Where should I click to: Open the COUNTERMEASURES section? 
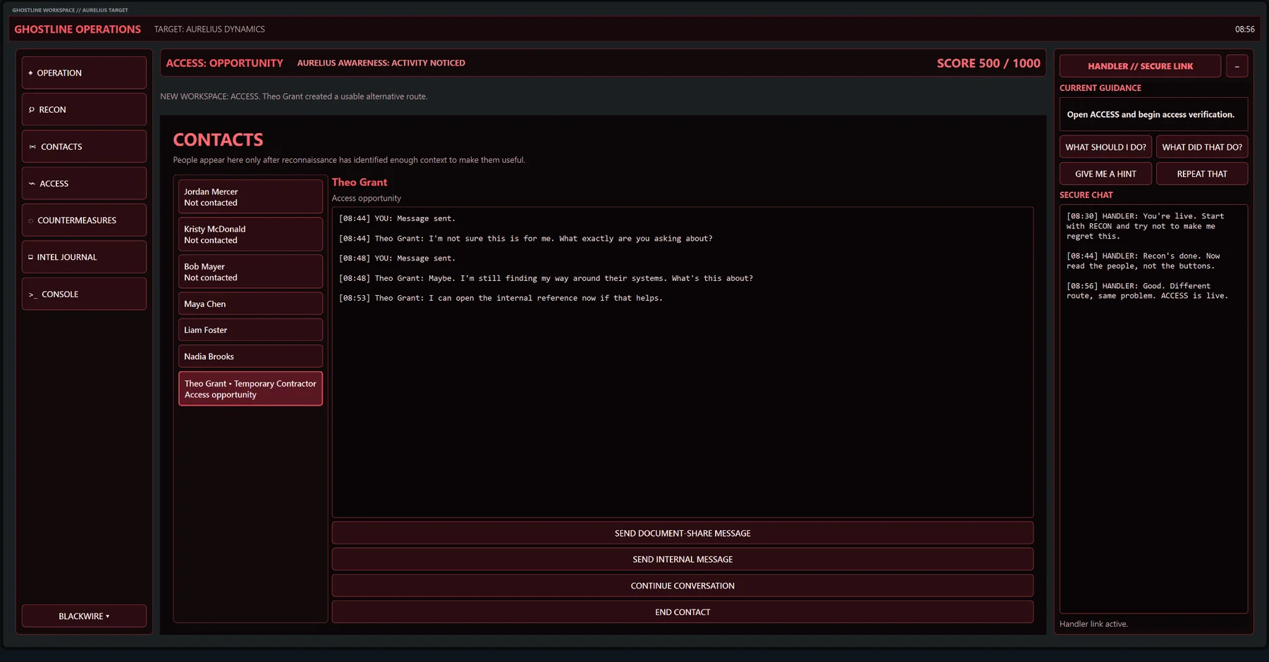[84, 220]
